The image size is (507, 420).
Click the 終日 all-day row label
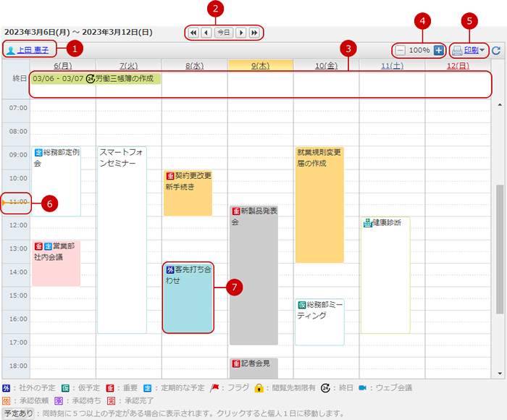click(x=20, y=78)
